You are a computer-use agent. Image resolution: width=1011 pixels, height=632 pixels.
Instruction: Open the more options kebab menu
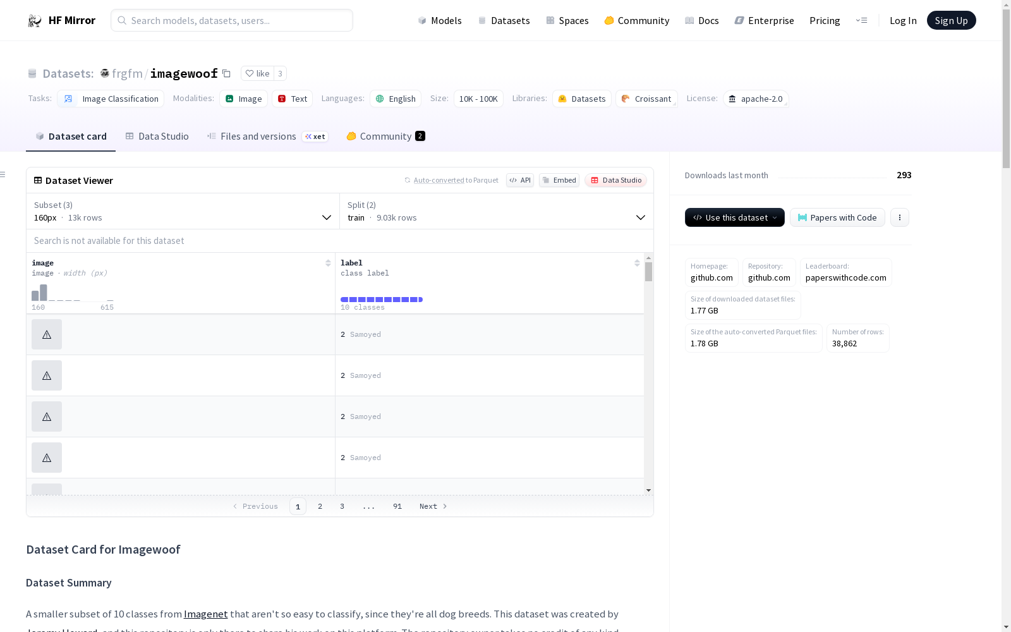900,217
